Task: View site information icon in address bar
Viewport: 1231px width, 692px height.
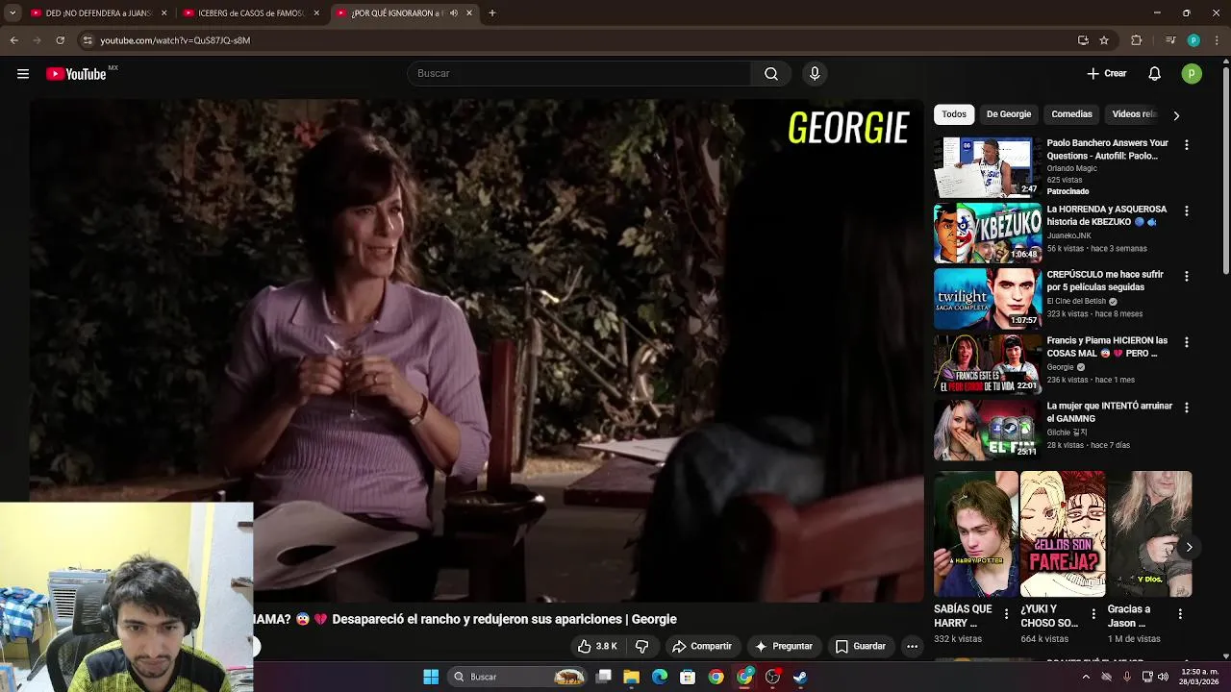Action: point(88,40)
